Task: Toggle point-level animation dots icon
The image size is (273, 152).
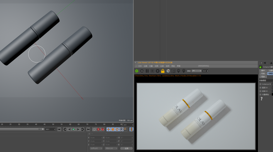Action: [126, 129]
